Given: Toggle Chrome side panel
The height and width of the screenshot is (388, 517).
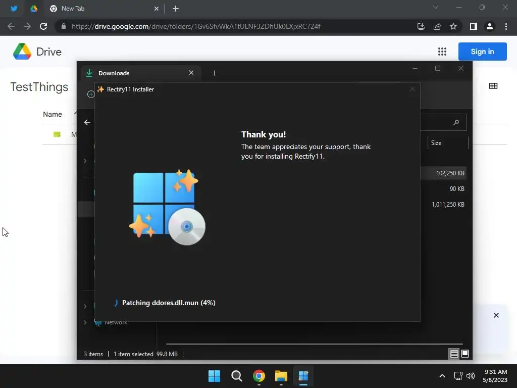Looking at the screenshot, I should click(x=474, y=26).
